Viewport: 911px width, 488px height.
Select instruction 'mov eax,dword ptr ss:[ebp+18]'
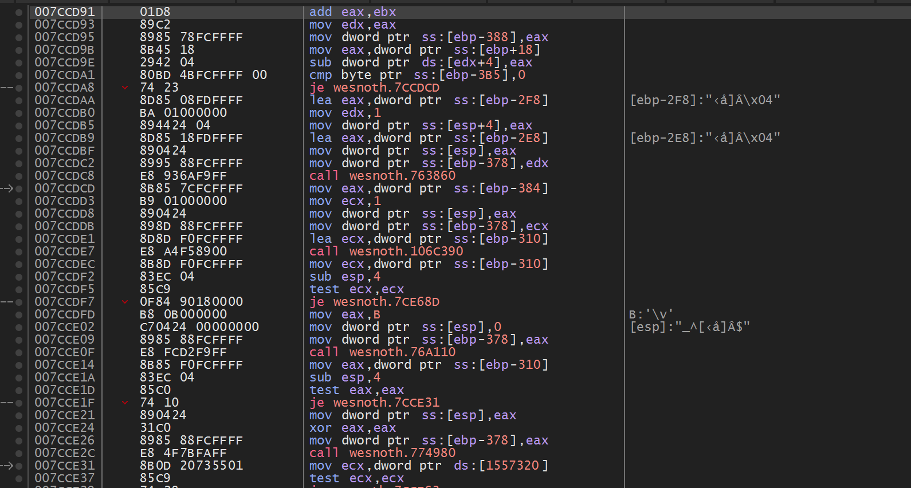pos(425,50)
